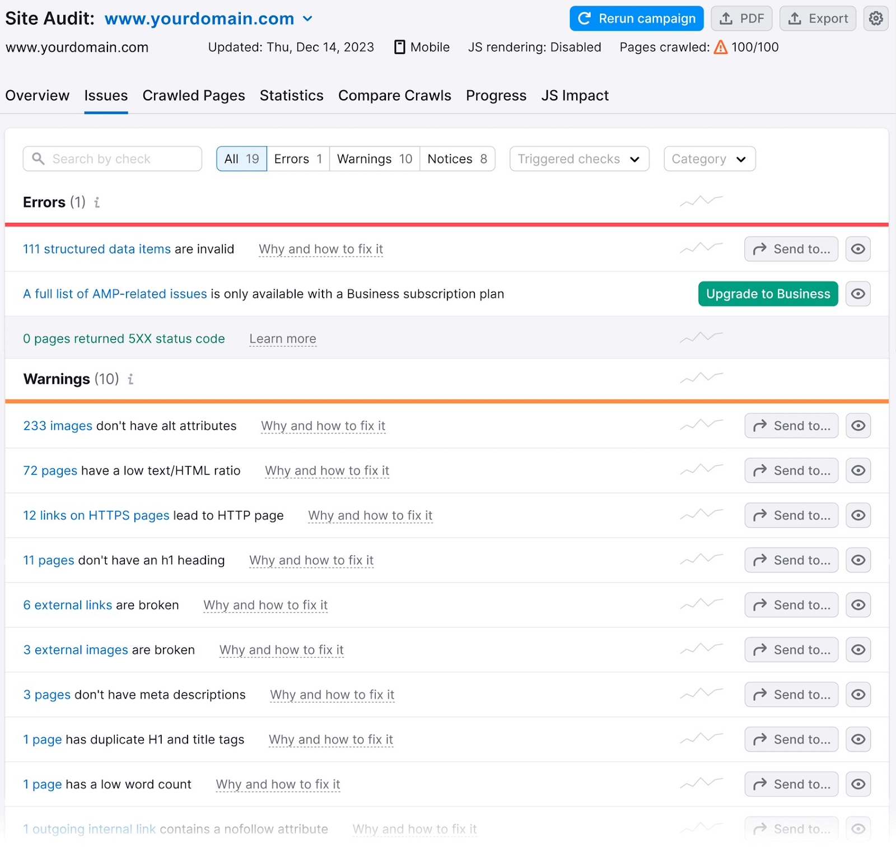The height and width of the screenshot is (847, 896).
Task: Open the Triggered checks dropdown
Action: [x=578, y=159]
